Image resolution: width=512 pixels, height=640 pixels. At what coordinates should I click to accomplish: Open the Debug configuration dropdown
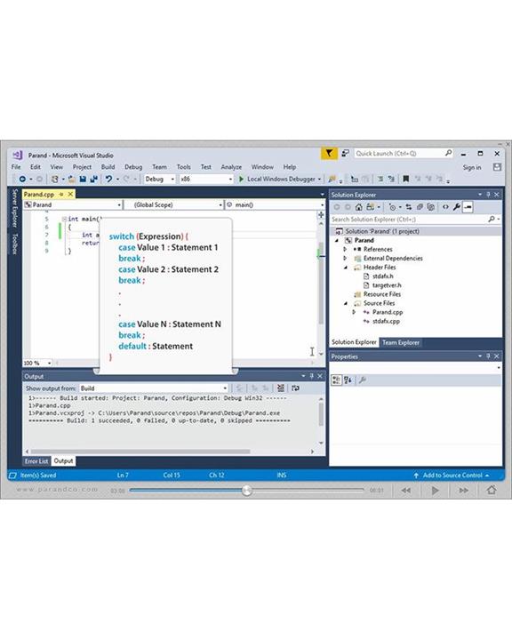pyautogui.click(x=160, y=179)
